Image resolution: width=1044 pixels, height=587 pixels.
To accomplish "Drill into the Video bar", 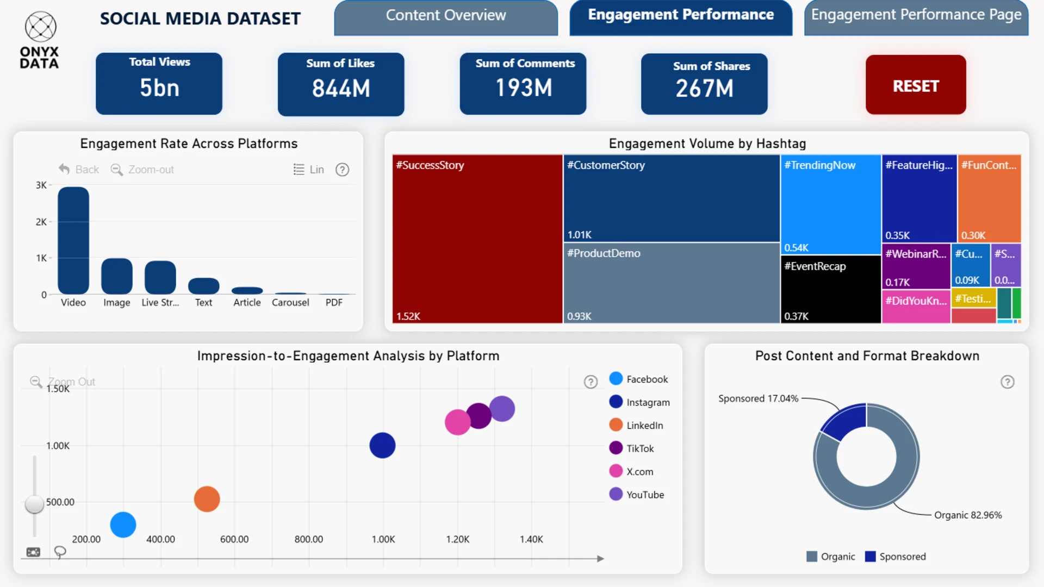I will 73,240.
